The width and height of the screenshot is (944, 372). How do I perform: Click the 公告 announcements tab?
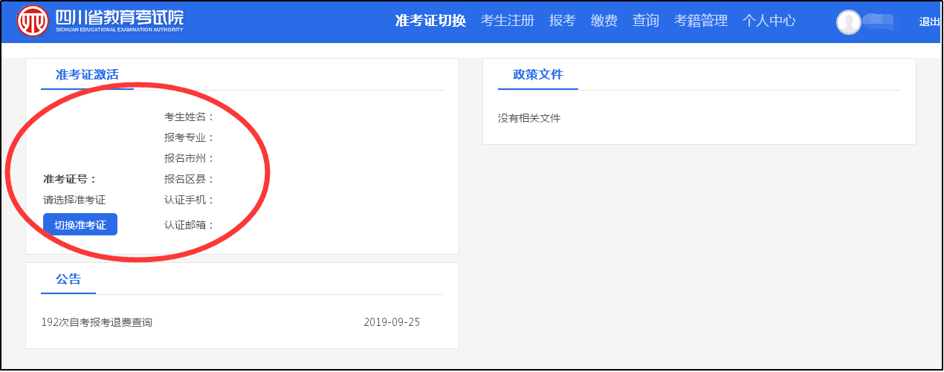tap(68, 279)
